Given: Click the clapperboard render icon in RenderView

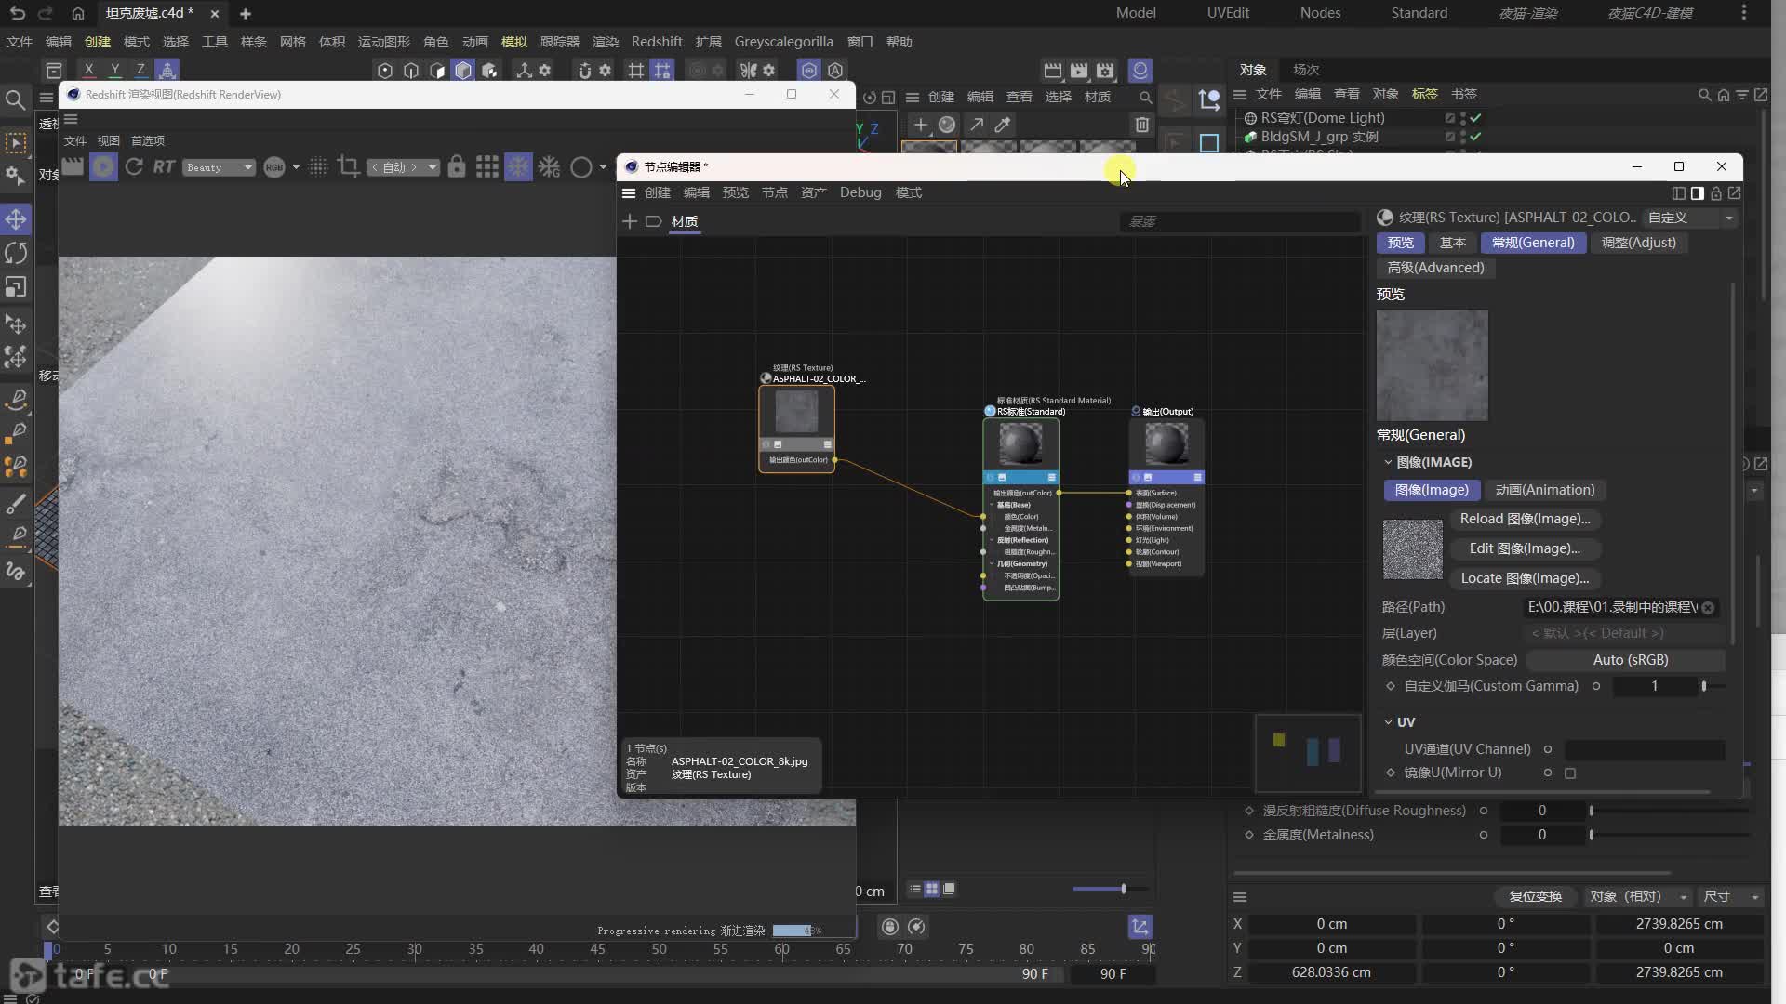Looking at the screenshot, I should [73, 166].
